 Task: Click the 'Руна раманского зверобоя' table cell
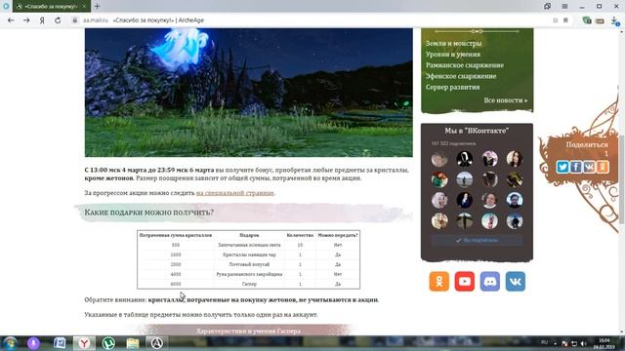pyautogui.click(x=249, y=274)
